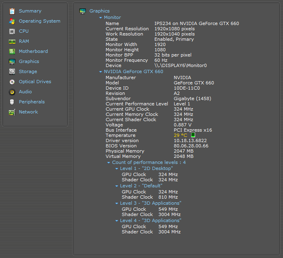Open the Optical Drives section
The height and width of the screenshot is (258, 283).
(35, 82)
